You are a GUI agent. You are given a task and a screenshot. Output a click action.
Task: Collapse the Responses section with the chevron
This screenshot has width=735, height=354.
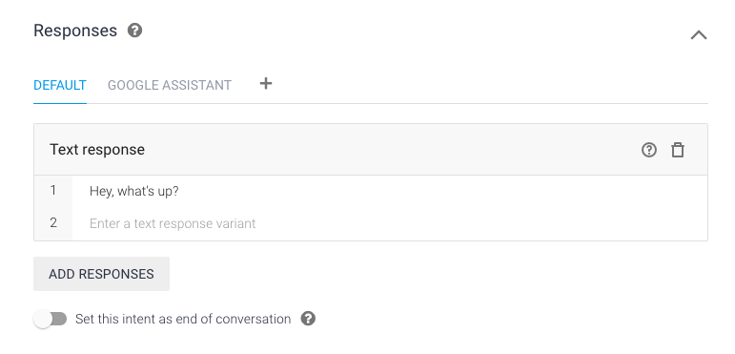699,35
